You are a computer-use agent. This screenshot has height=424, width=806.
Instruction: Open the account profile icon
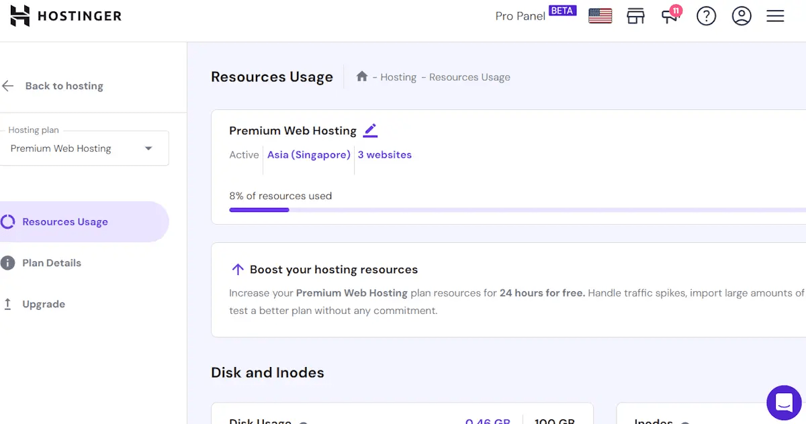pyautogui.click(x=742, y=15)
